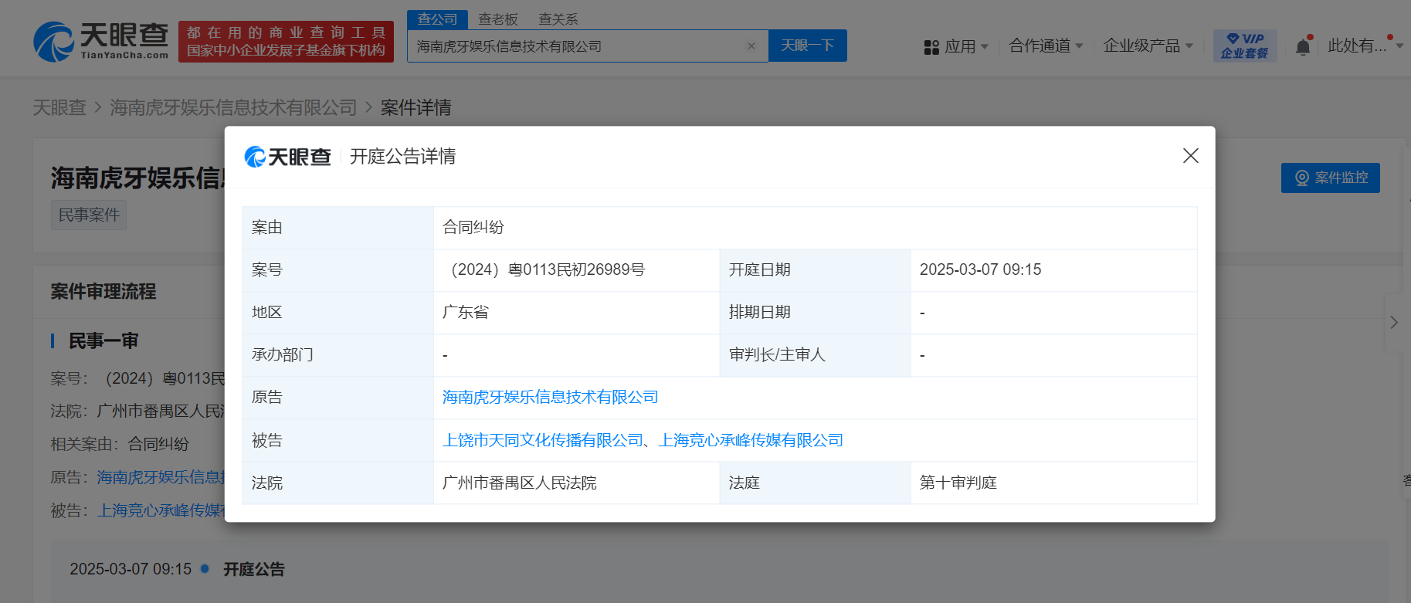This screenshot has width=1411, height=603.
Task: Click the 2025-03-07 09:15 hearing date cell
Action: tap(1053, 270)
